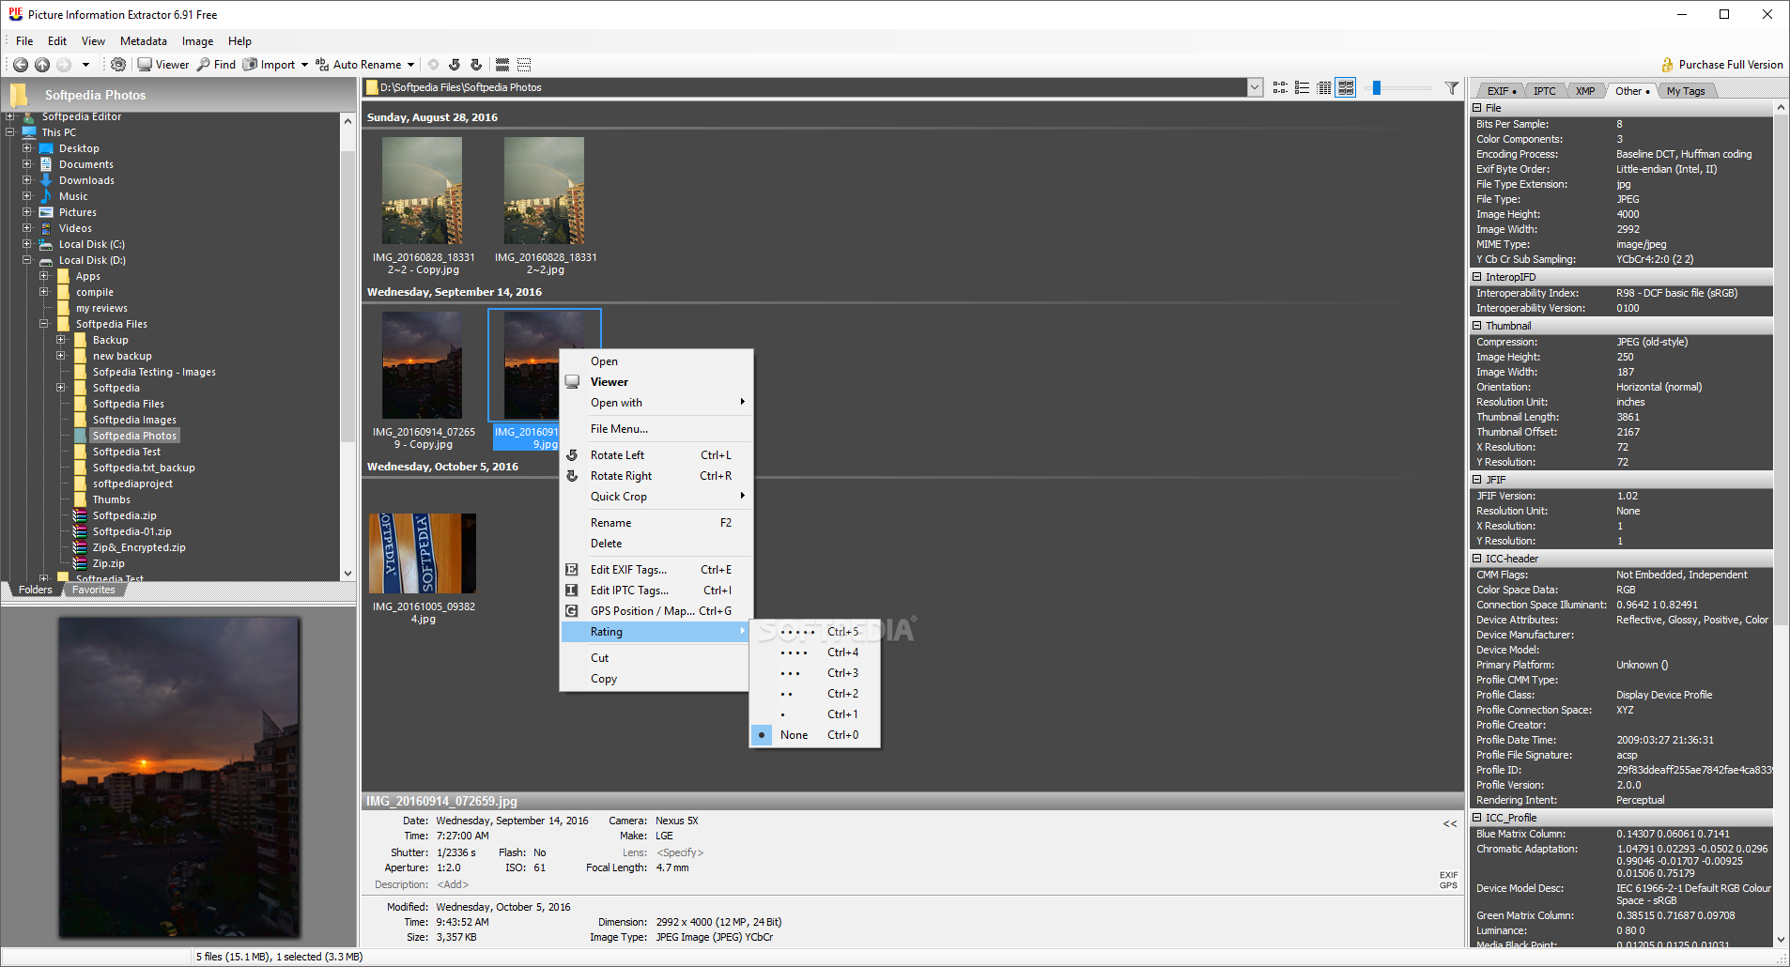Image resolution: width=1790 pixels, height=967 pixels.
Task: Open the Metadata menu
Action: pos(144,41)
